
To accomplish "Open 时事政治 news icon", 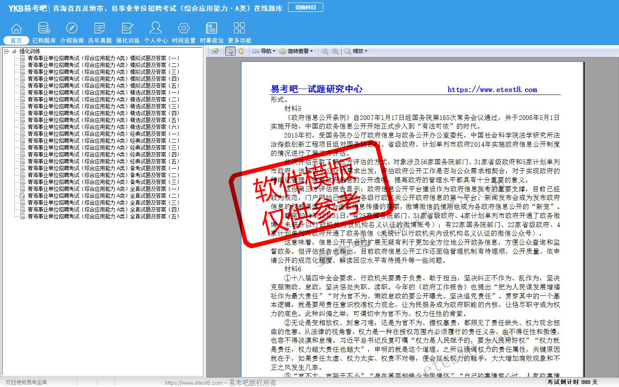I will pyautogui.click(x=211, y=29).
